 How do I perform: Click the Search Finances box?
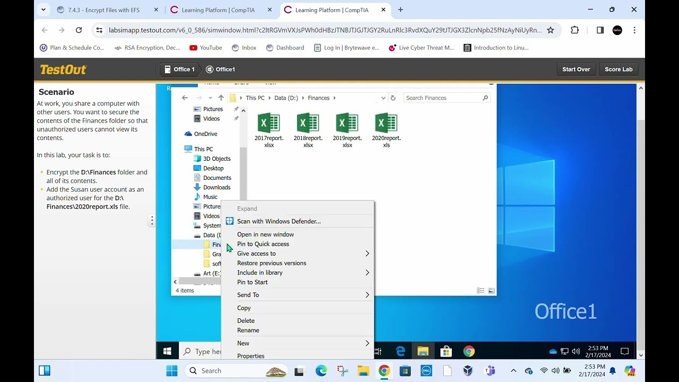coord(447,98)
